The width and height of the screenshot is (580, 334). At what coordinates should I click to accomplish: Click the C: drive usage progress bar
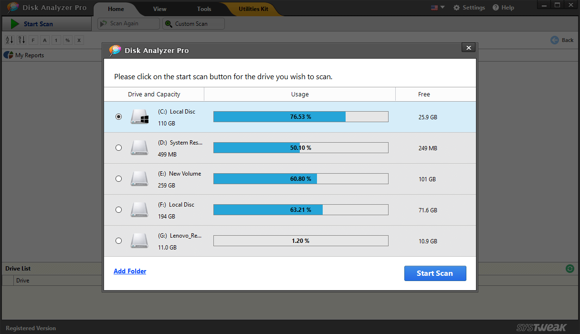[x=300, y=116]
